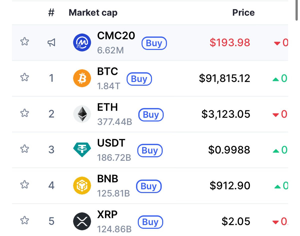This screenshot has width=300, height=236.
Task: Add BTC to watchlist with star
Action: pos(24,78)
